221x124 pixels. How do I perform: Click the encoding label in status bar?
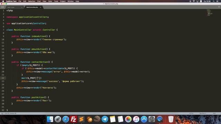[x=191, y=113]
